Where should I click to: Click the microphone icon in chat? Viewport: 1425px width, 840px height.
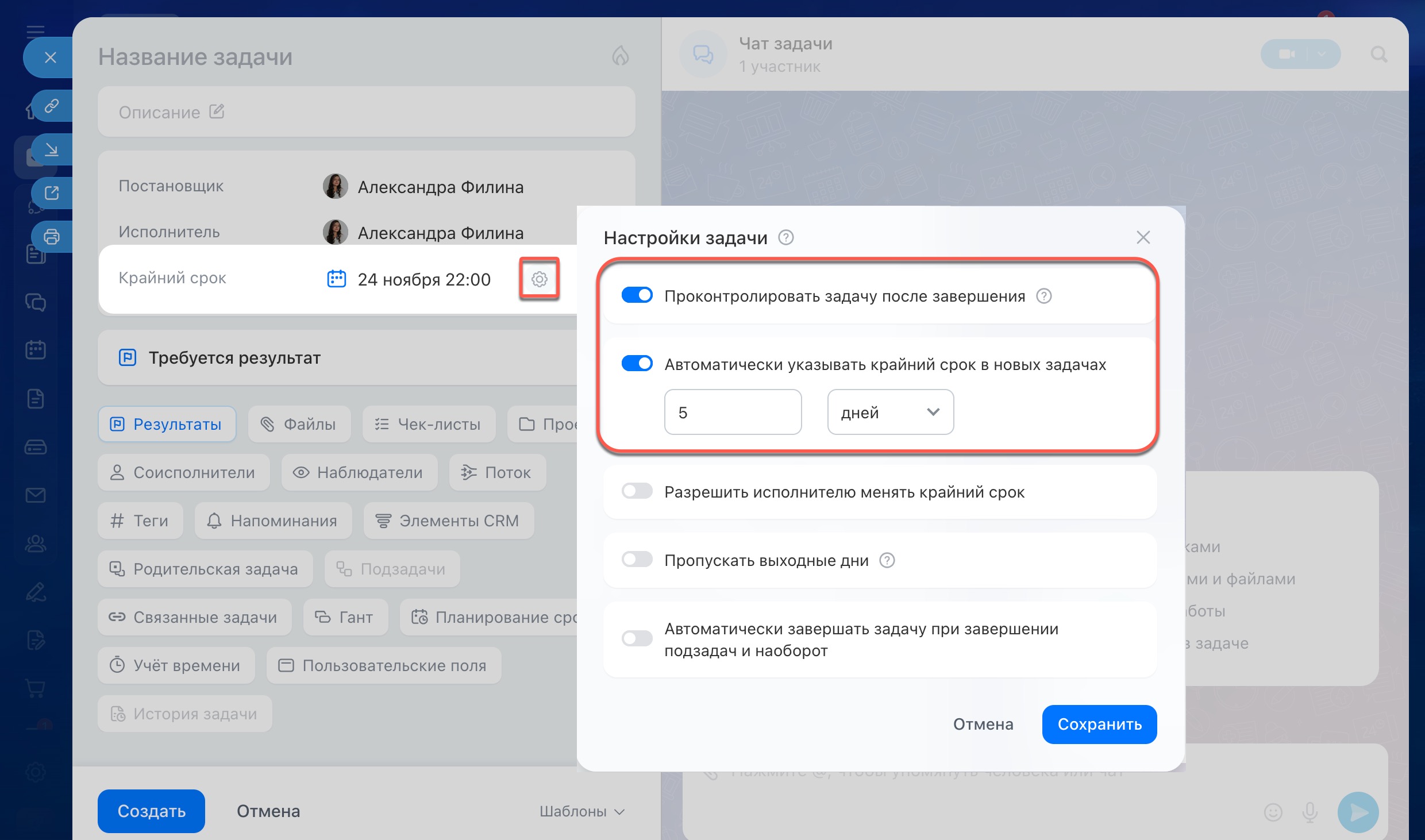coord(1310,812)
